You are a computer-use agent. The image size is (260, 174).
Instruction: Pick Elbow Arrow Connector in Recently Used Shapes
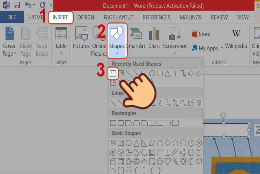pos(183,73)
